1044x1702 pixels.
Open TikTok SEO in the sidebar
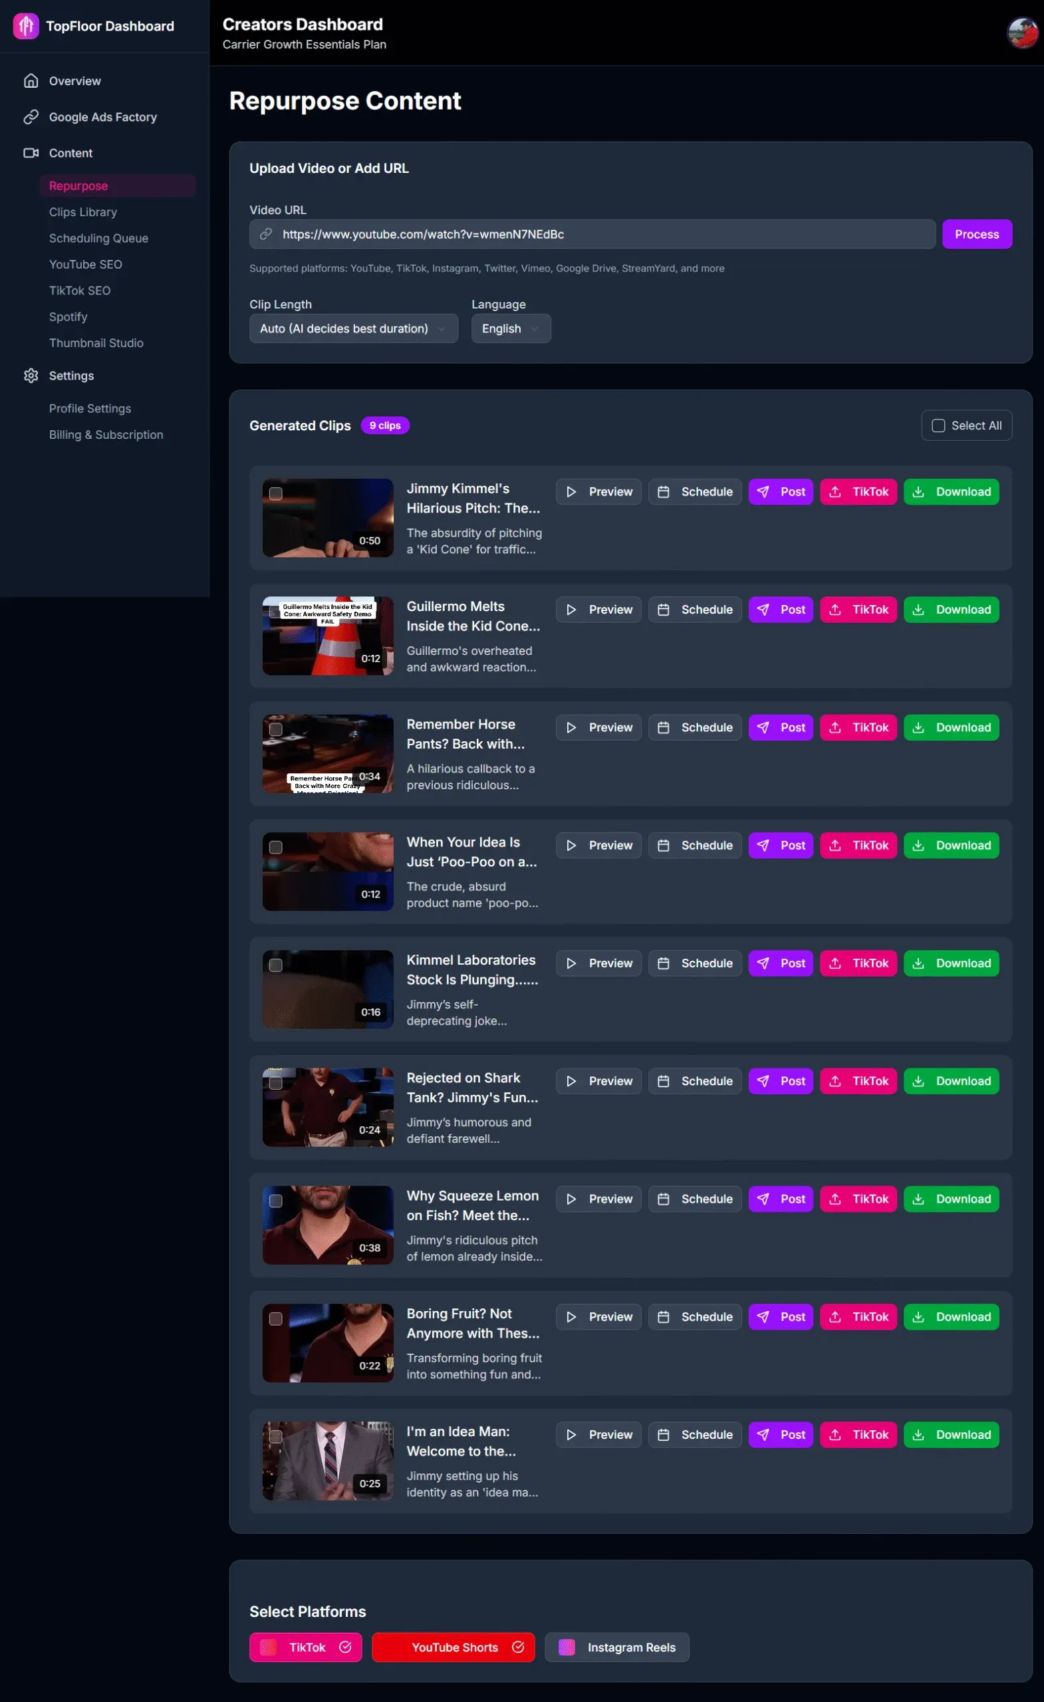pos(79,291)
